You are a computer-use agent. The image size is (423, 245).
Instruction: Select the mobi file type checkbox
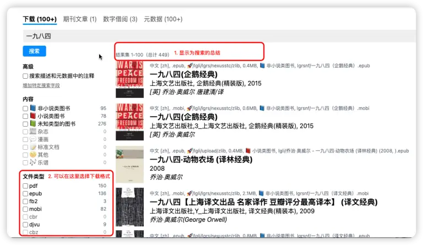(x=25, y=209)
